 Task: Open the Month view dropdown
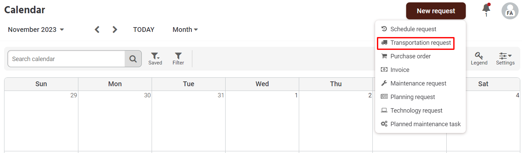pos(185,30)
